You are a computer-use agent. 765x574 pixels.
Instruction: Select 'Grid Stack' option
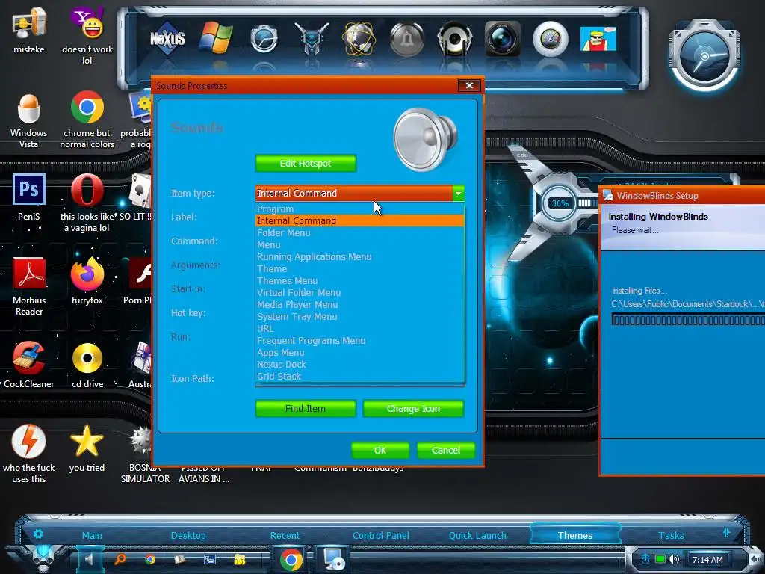pos(359,377)
